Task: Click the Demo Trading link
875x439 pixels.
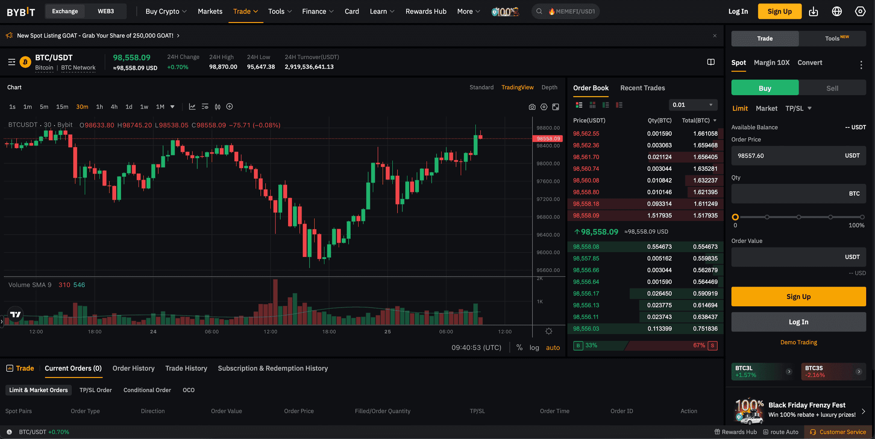Action: [x=798, y=342]
